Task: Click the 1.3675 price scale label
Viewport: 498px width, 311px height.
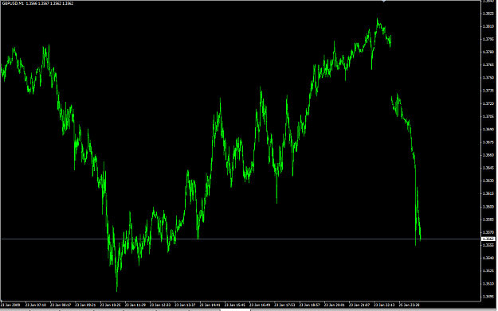Action: click(x=488, y=142)
